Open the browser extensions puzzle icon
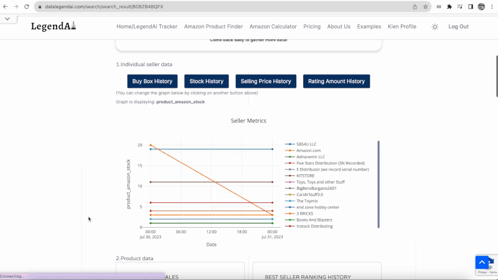Viewport: 498px width, 280px height. click(449, 7)
